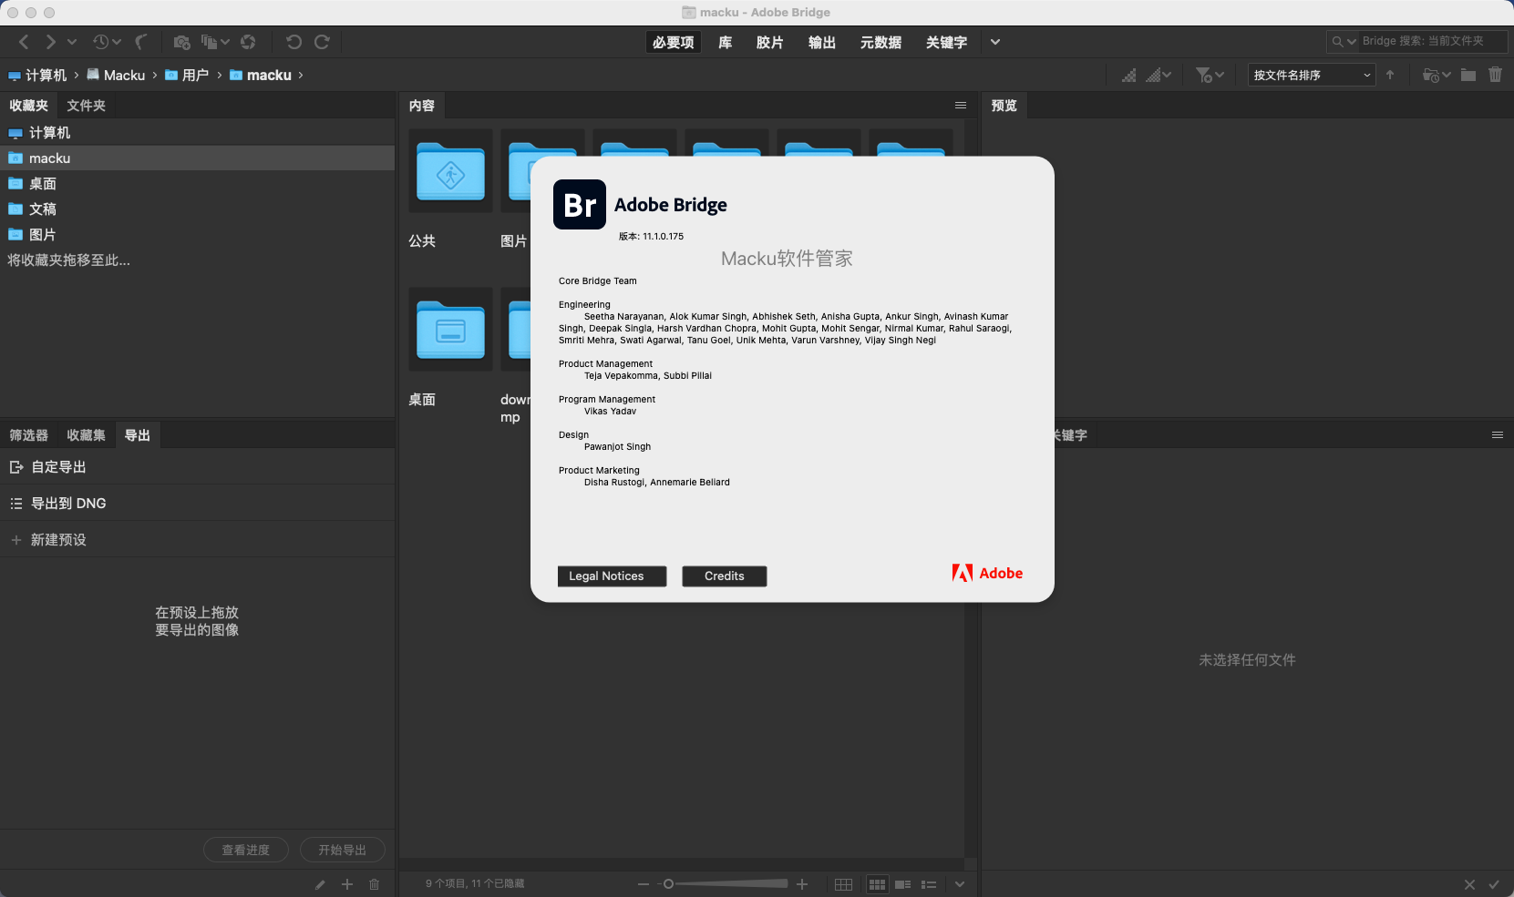Click the pencil edit preset icon

coord(320,884)
